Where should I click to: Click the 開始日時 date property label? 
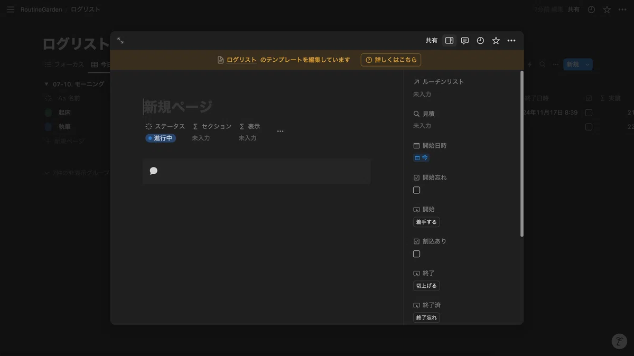click(430, 146)
